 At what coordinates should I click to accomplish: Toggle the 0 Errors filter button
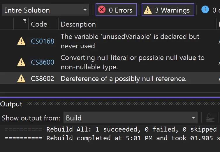[116, 10]
